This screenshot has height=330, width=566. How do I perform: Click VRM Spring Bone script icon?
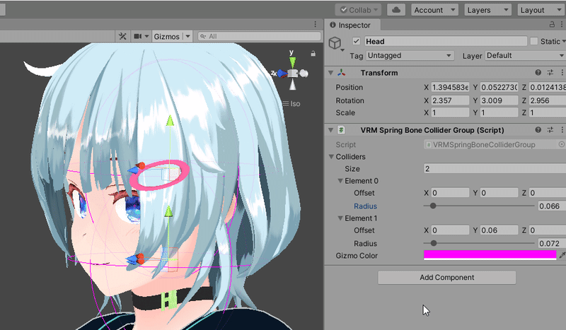click(x=341, y=130)
